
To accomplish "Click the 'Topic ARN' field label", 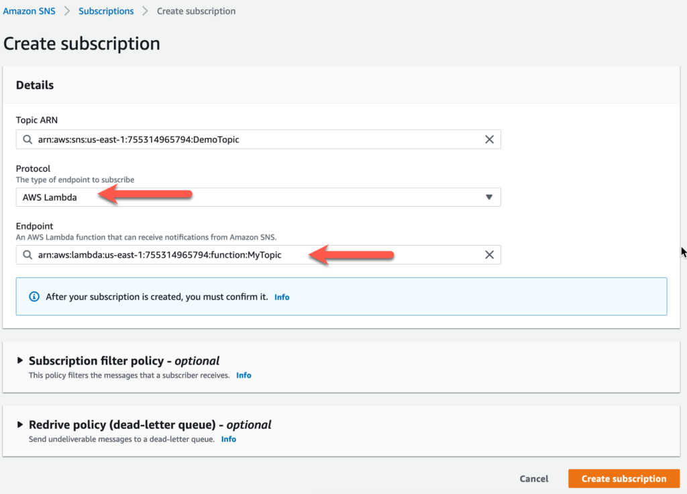I will (x=37, y=120).
